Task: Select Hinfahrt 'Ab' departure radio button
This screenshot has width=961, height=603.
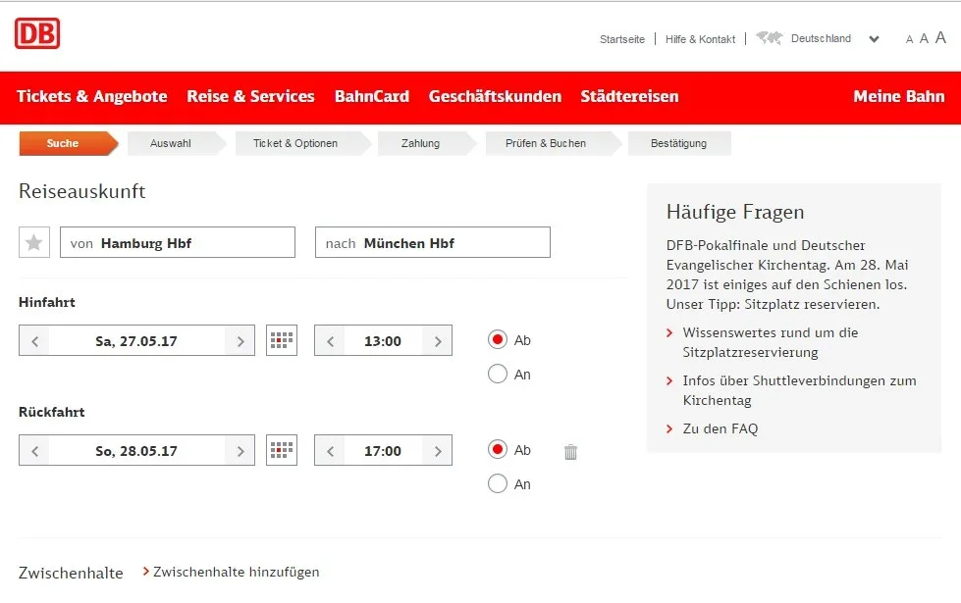Action: click(498, 340)
